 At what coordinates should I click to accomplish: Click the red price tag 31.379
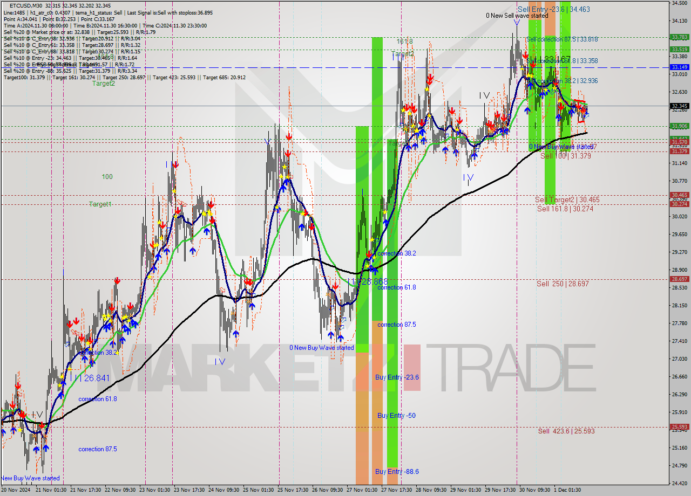[x=679, y=151]
